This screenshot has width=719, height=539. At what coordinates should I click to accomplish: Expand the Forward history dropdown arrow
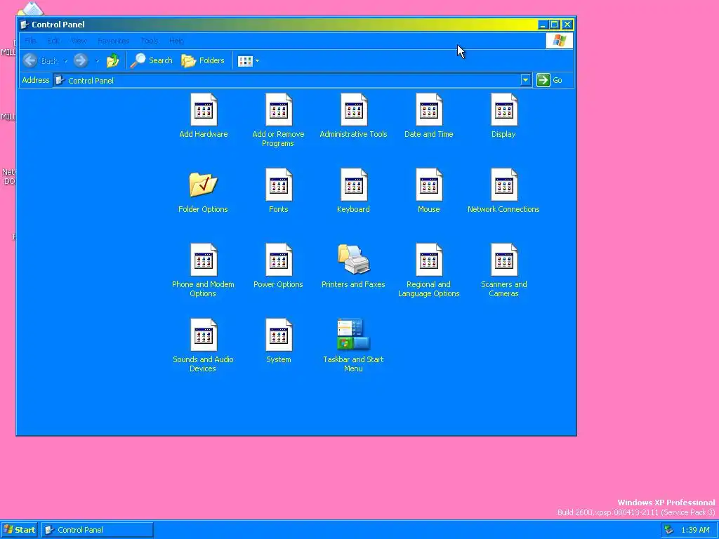tap(97, 61)
